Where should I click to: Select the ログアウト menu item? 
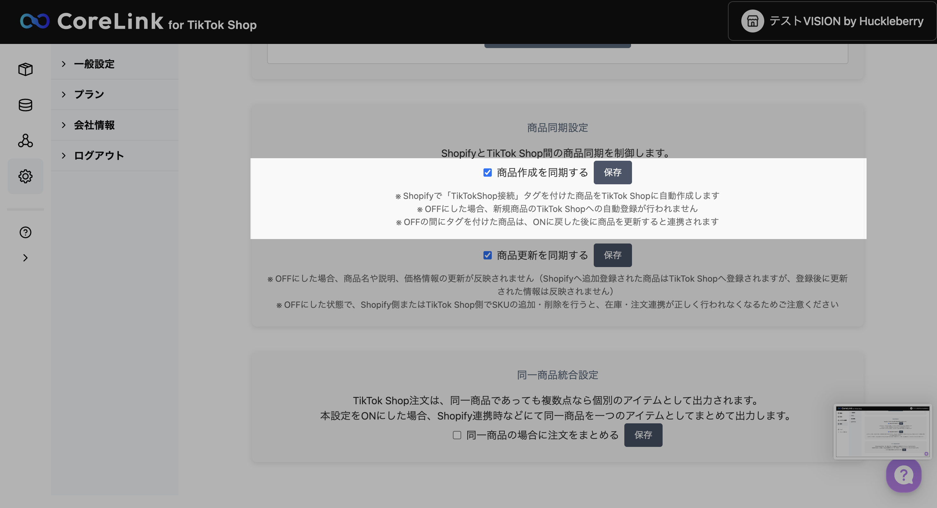[99, 156]
